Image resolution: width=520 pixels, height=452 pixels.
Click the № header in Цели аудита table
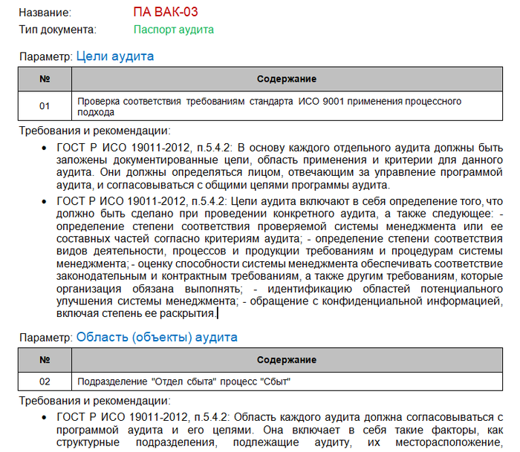pyautogui.click(x=45, y=79)
